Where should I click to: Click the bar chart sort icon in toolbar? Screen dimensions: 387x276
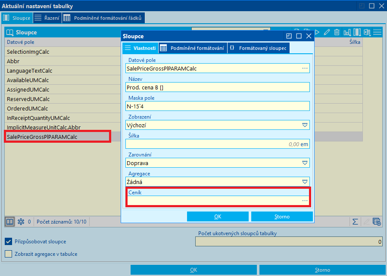(x=347, y=32)
